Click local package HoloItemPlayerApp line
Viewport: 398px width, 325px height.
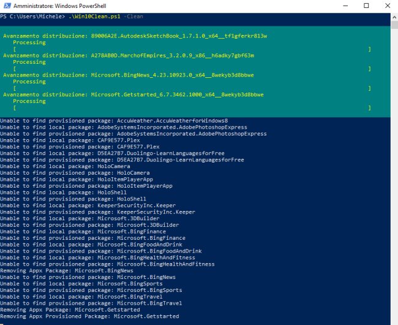77,180
